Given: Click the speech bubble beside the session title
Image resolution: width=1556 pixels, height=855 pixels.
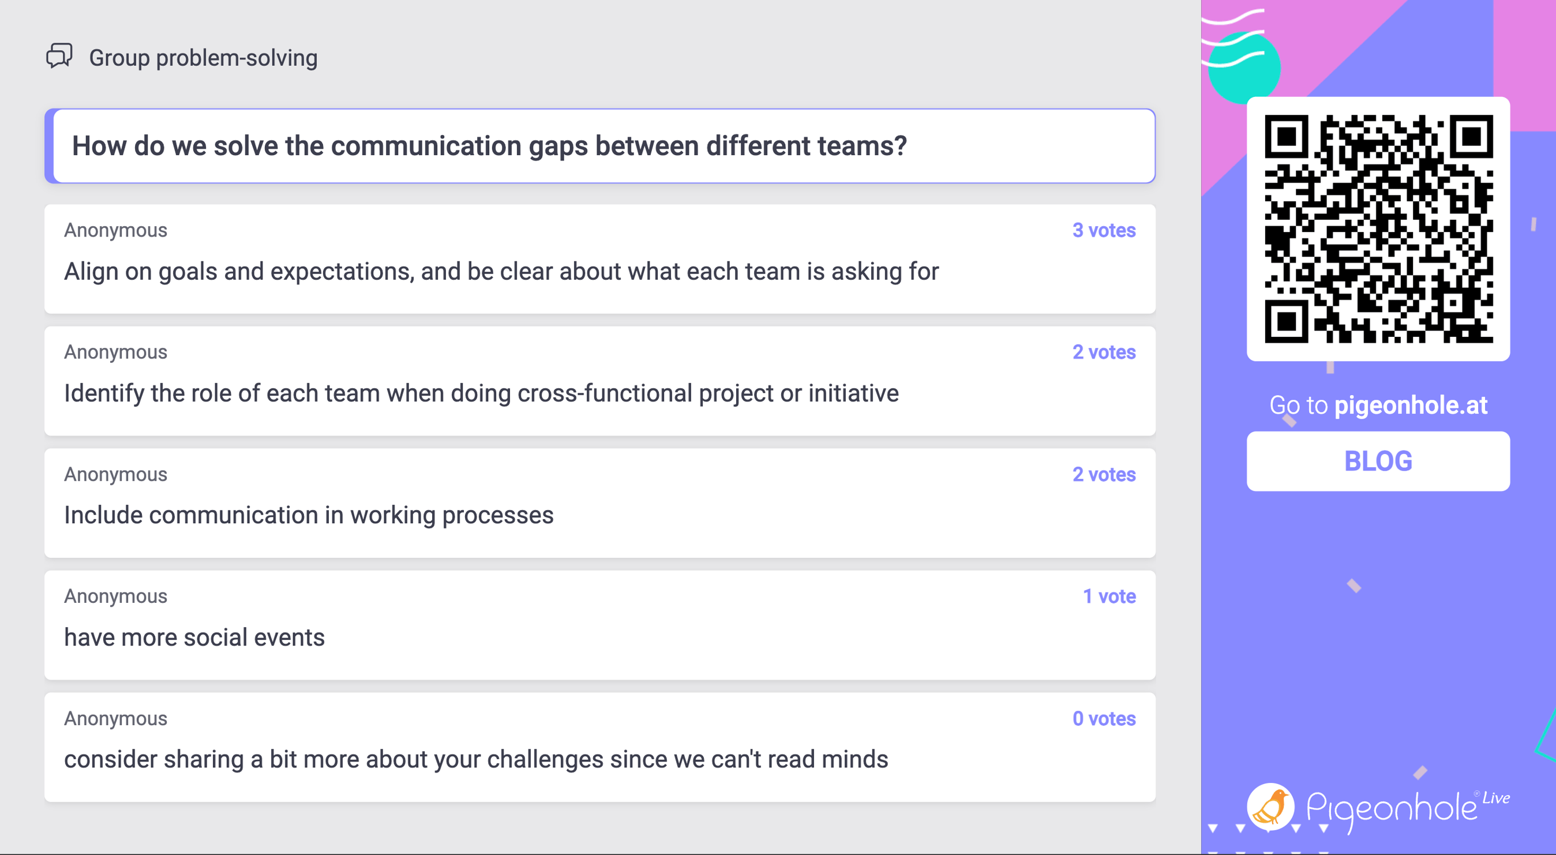Looking at the screenshot, I should click(59, 57).
